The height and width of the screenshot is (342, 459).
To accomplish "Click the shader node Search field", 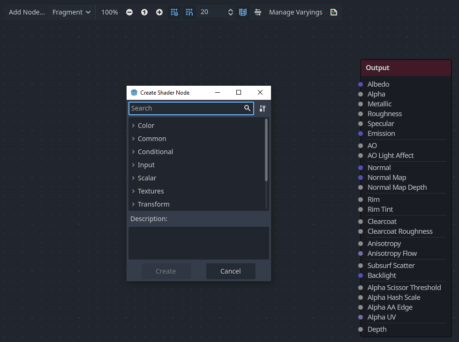I will pos(186,108).
